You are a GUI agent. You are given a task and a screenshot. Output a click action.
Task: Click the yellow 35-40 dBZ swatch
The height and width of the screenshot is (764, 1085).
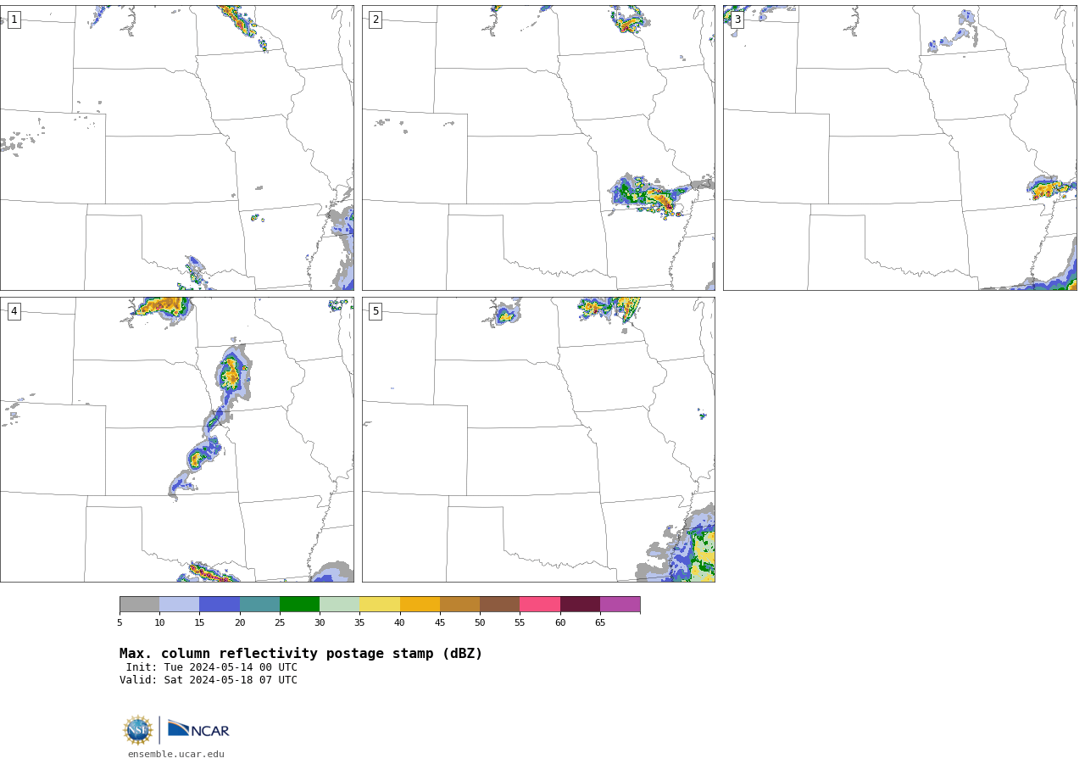(380, 605)
